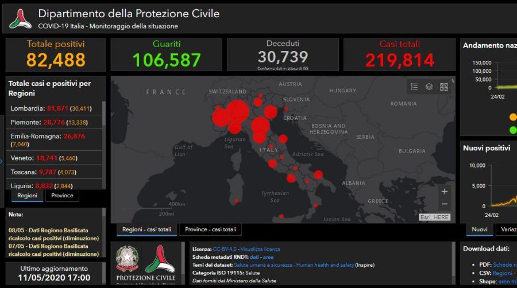Select the Regioni tab under region list
The width and height of the screenshot is (517, 288).
point(27,196)
